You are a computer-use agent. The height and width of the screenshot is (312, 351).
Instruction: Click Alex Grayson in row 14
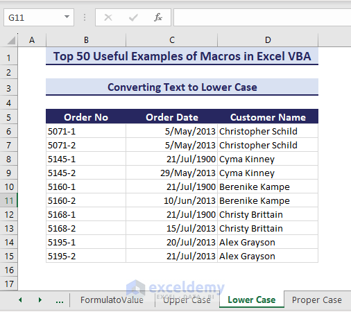click(268, 242)
